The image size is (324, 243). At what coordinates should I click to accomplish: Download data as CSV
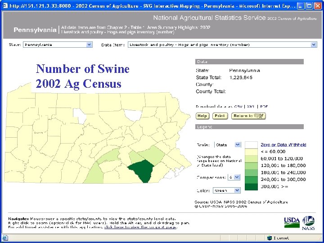click(238, 107)
